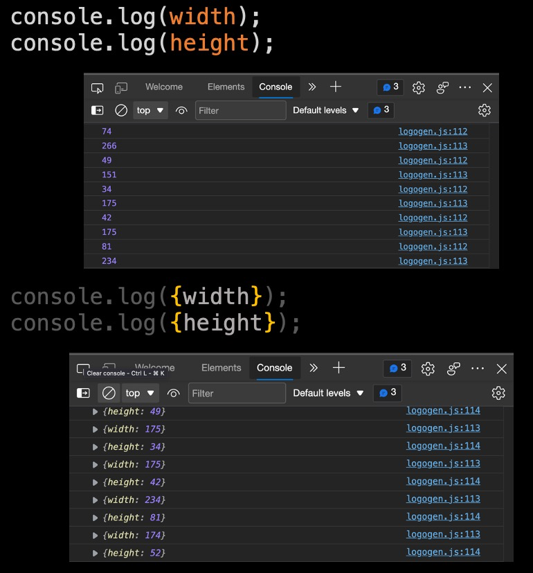The height and width of the screenshot is (573, 533).
Task: Open the feedback icon in lower DevTools toolbar
Action: click(454, 369)
